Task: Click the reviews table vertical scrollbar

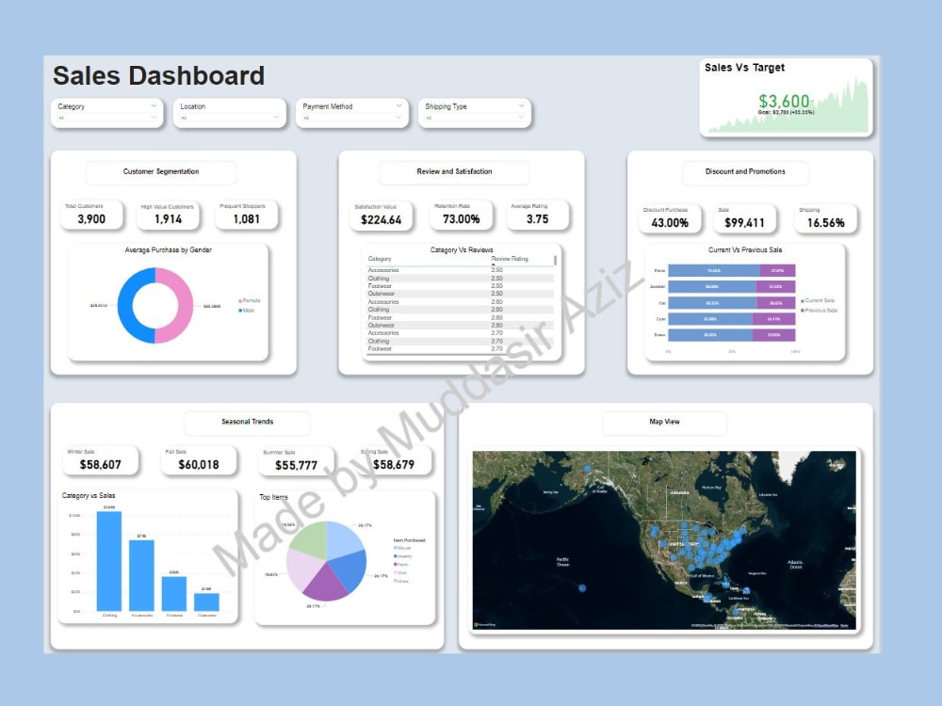Action: coord(555,260)
